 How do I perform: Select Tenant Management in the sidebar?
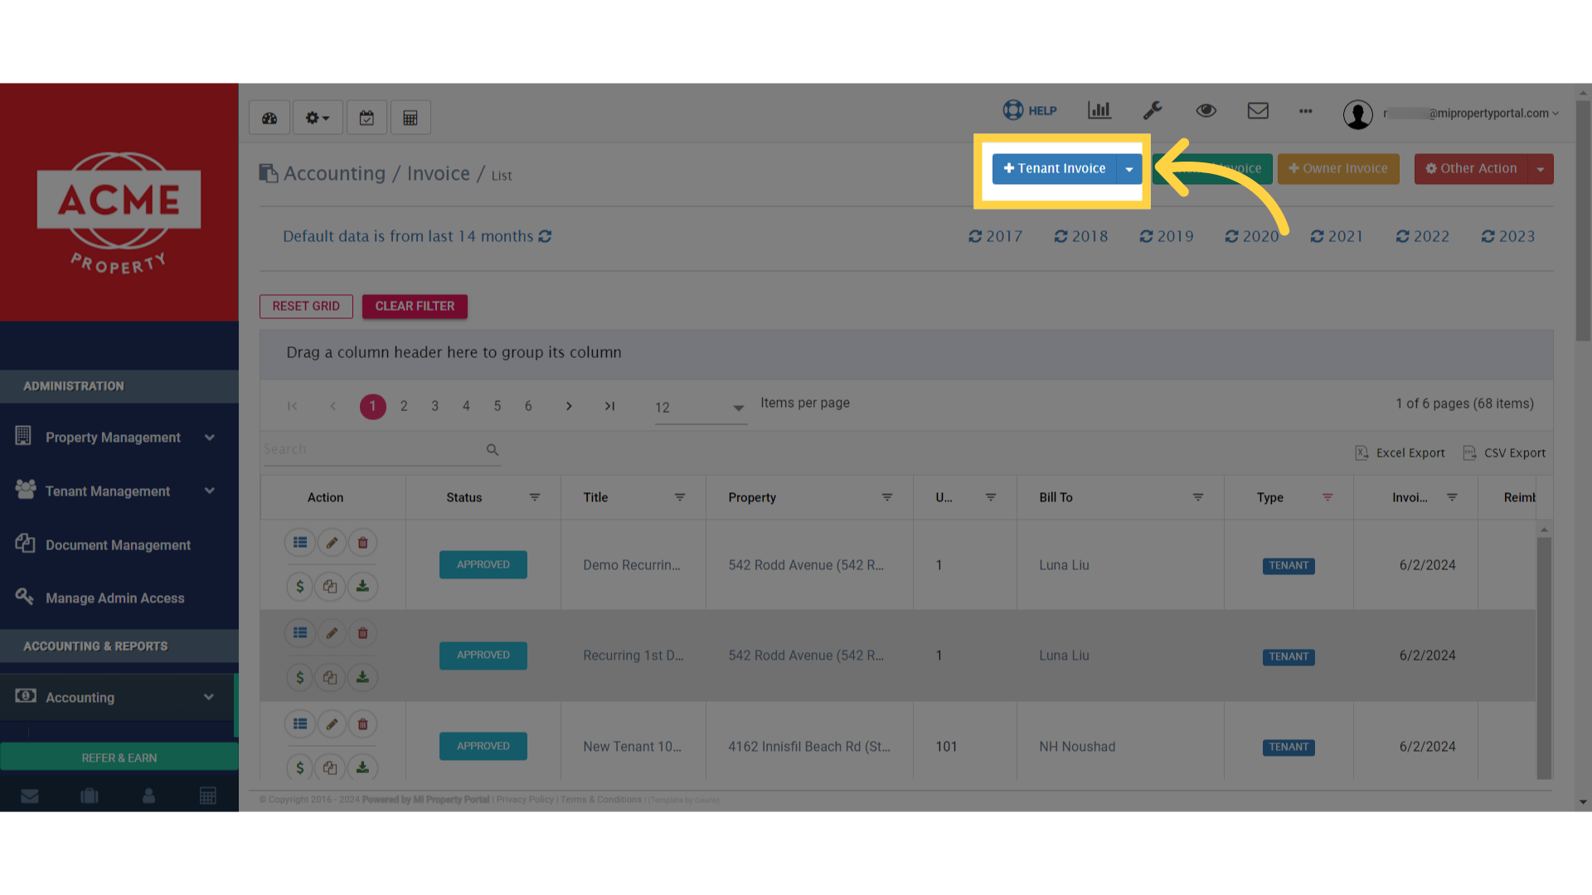point(108,491)
